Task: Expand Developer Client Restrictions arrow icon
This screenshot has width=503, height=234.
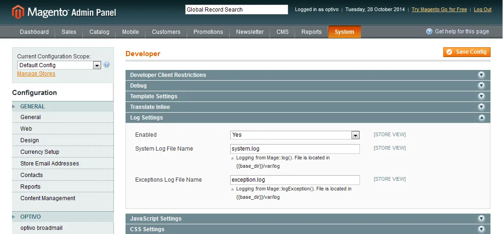Action: tap(481, 75)
